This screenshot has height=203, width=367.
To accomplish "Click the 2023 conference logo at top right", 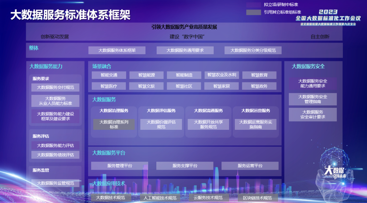I will [x=328, y=16].
